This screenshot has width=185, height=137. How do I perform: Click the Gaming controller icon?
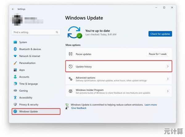click(x=15, y=91)
